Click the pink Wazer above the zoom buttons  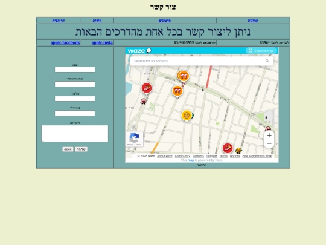(x=268, y=128)
